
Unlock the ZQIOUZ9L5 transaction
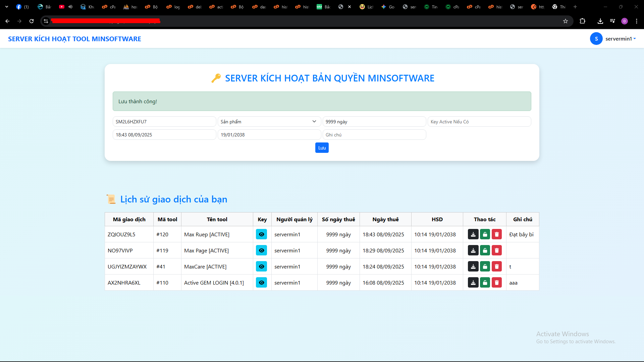coord(485,234)
